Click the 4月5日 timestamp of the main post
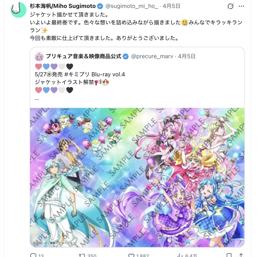This screenshot has width=266, height=257. [x=171, y=6]
